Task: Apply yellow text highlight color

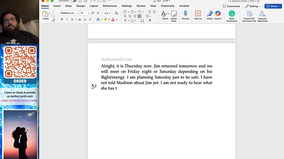Action: point(105,19)
